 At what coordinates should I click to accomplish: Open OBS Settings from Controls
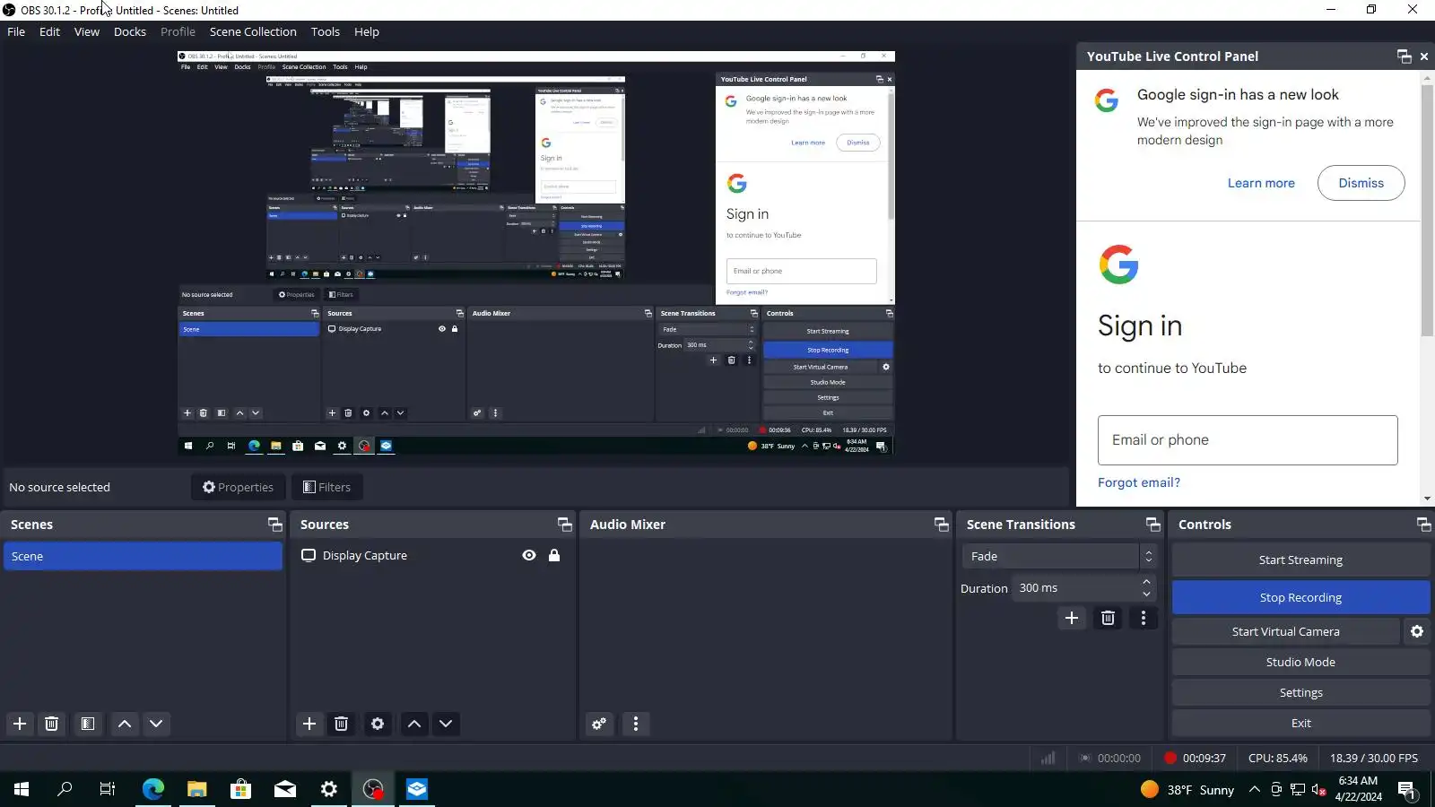(x=1300, y=692)
